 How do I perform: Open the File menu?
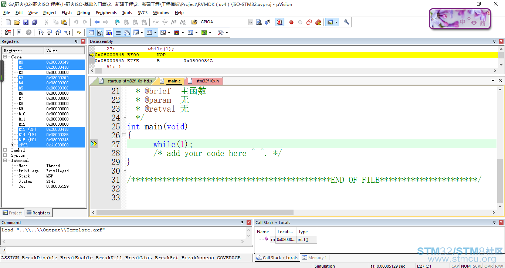coord(7,13)
